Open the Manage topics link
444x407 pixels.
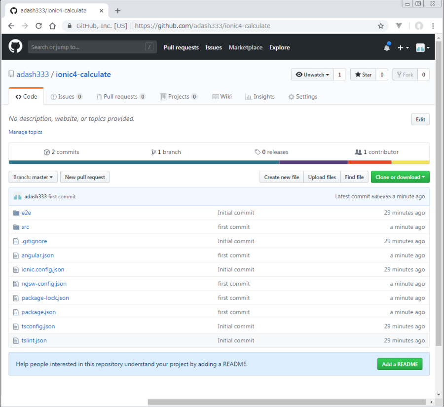26,132
